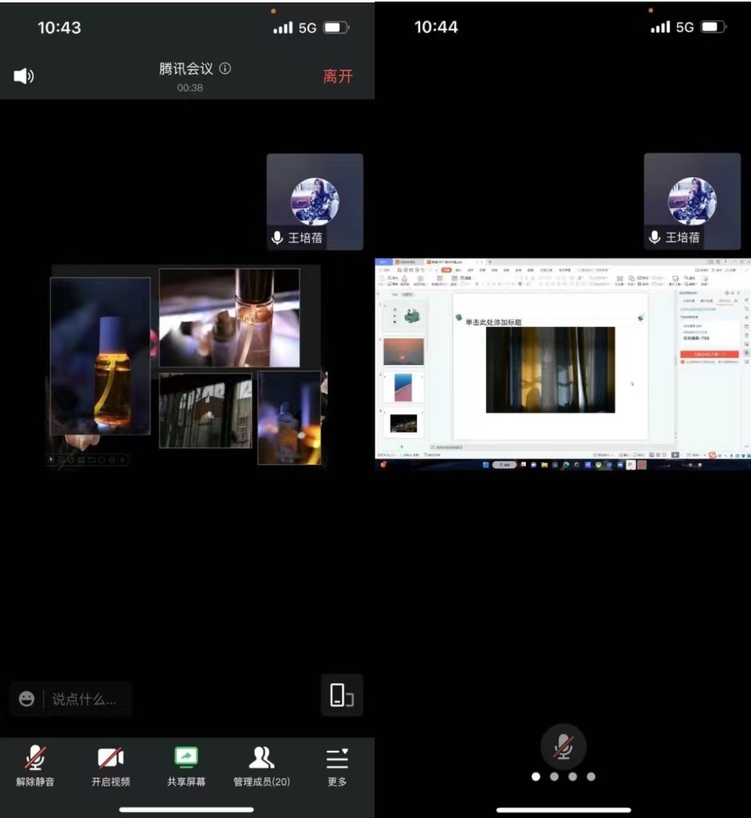Tap the red 离开 button
Screen dimensions: 751x818
click(337, 76)
